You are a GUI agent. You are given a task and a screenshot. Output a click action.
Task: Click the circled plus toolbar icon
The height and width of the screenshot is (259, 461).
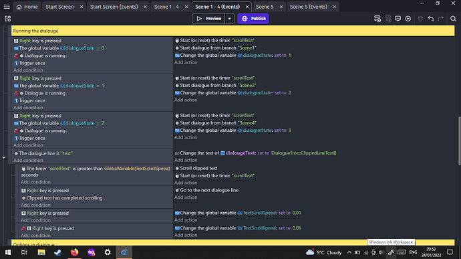[x=408, y=19]
